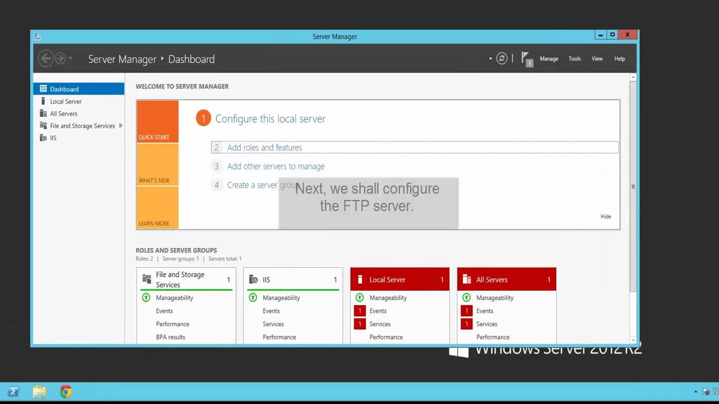This screenshot has height=404, width=719.
Task: Click Events in All Servers tile
Action: 485,311
